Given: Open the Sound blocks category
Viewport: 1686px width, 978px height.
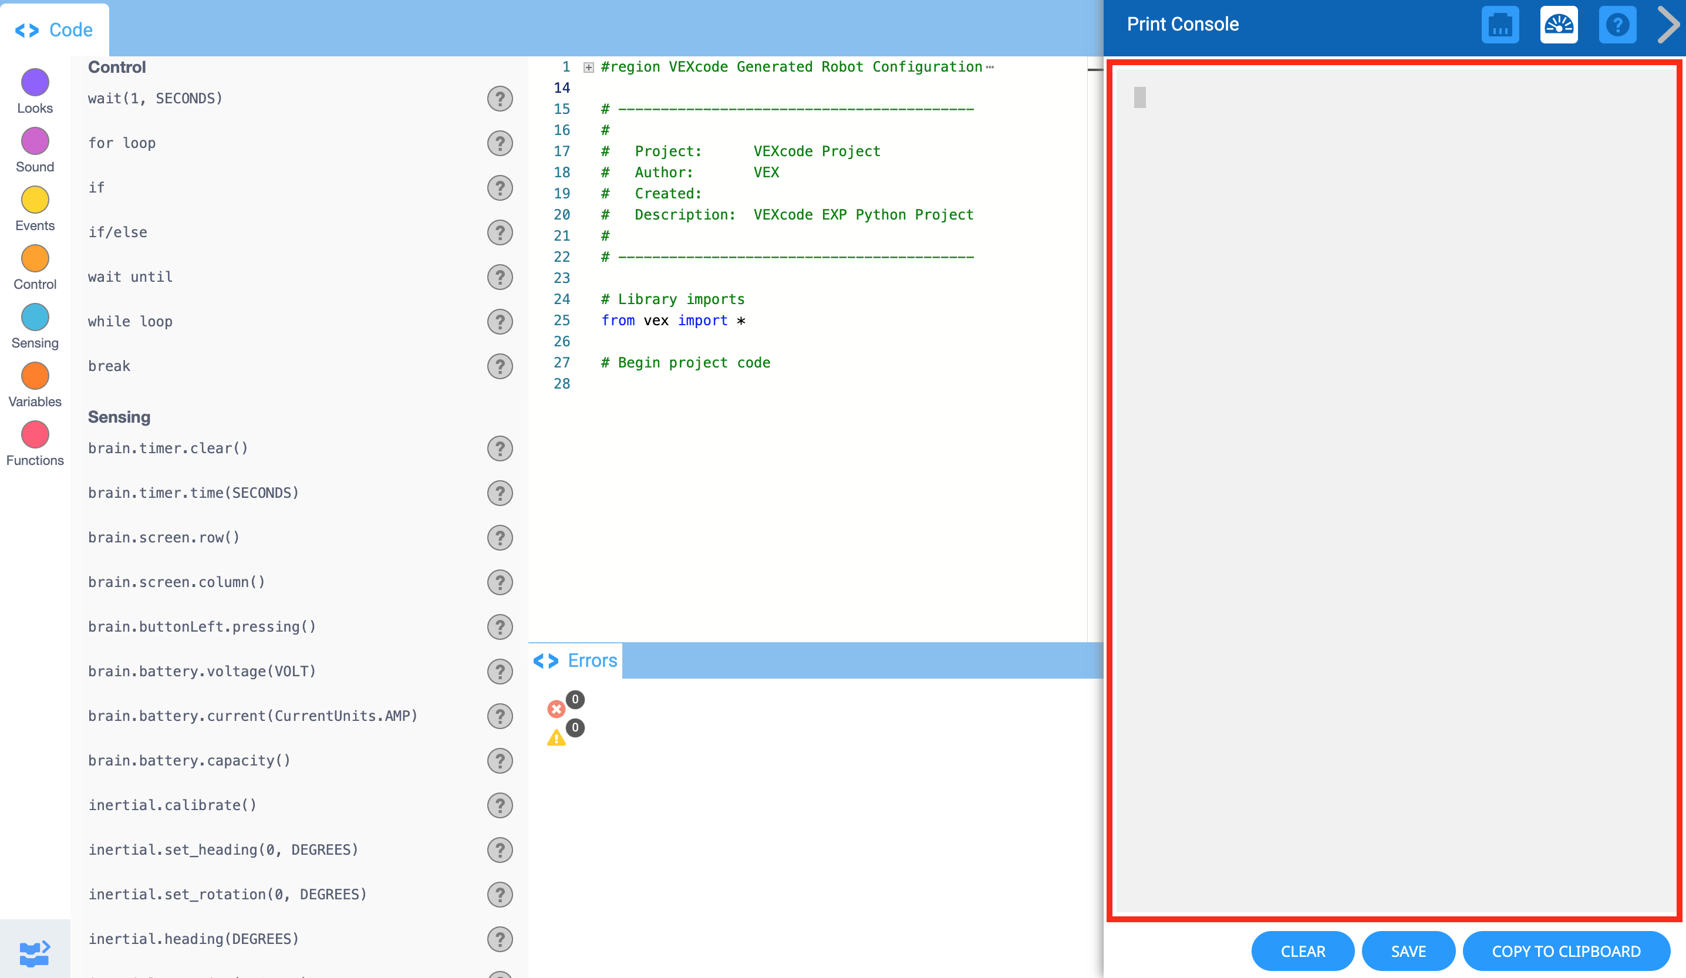Looking at the screenshot, I should click(34, 141).
